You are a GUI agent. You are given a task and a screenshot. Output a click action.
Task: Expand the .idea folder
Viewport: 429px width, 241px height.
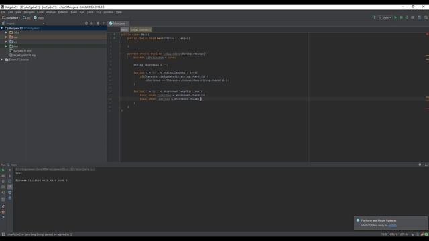[6, 33]
